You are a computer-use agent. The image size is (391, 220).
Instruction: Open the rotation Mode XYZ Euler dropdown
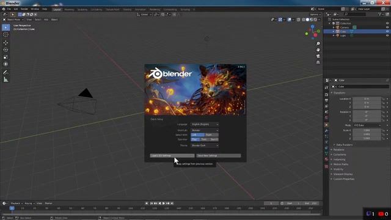[367, 125]
